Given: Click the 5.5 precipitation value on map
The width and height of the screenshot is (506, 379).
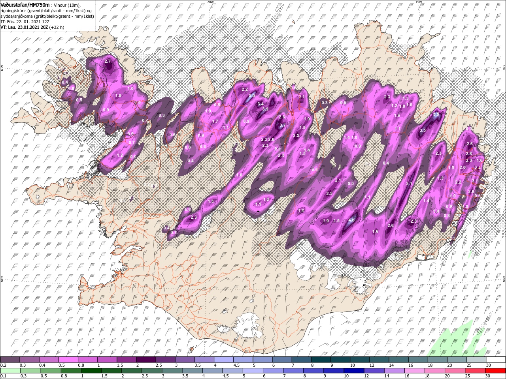Looking at the screenshot, I should pos(436,114).
